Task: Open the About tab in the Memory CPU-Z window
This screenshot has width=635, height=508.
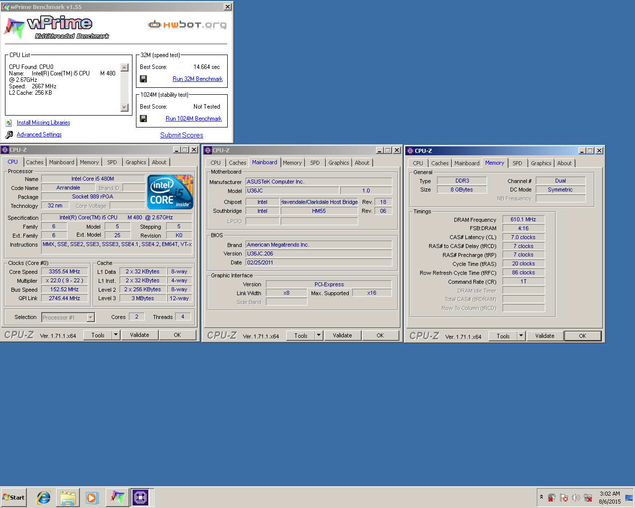Action: coord(565,163)
